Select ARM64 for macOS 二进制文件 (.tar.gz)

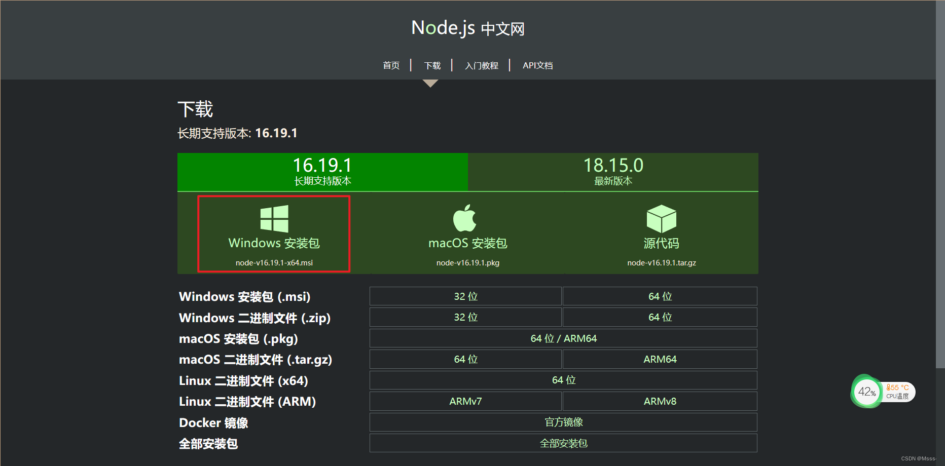(x=660, y=359)
